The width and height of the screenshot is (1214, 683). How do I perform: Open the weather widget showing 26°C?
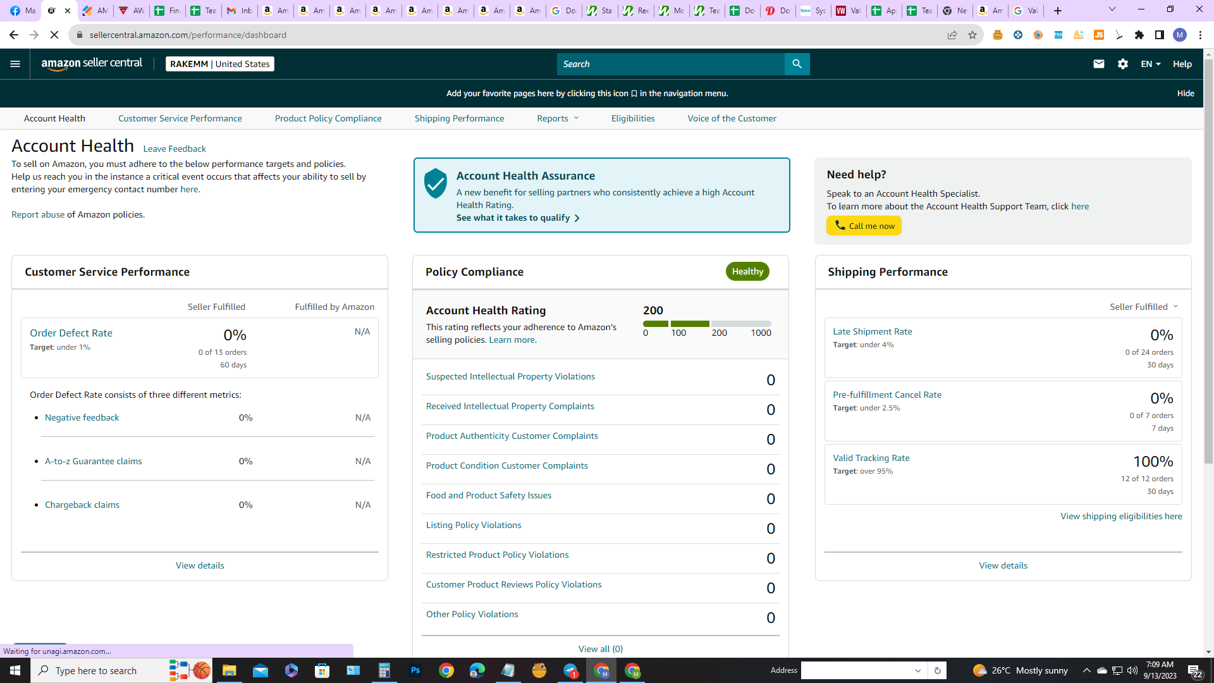1021,670
